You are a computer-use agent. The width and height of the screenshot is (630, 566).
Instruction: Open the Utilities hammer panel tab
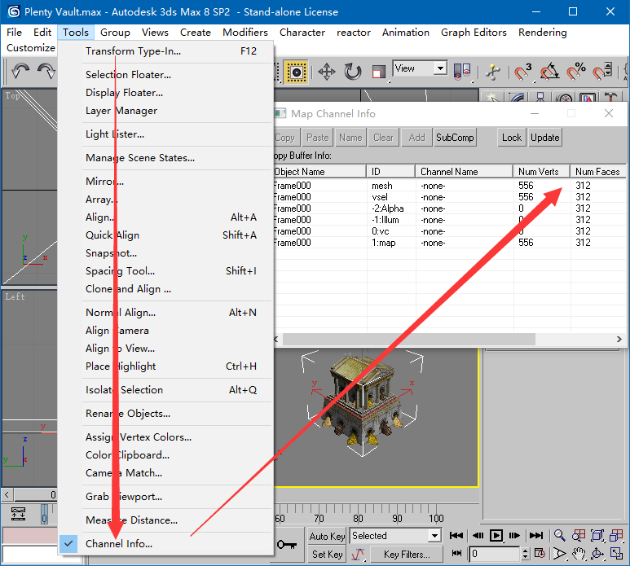click(611, 98)
